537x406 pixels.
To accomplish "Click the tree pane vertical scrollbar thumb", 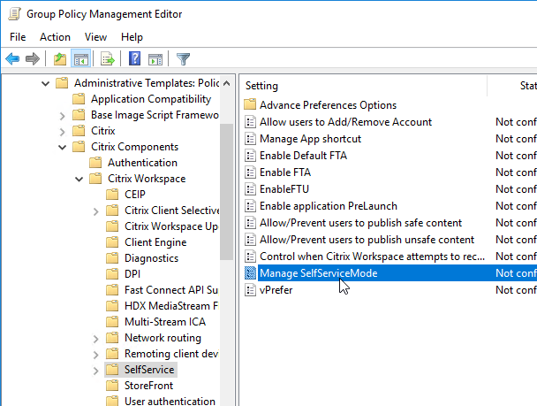I will (226, 192).
